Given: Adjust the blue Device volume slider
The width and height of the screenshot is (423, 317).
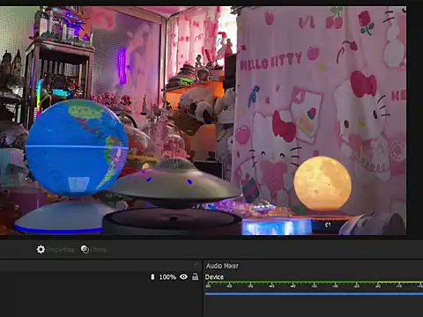Looking at the screenshot, I should pyautogui.click(x=314, y=293).
